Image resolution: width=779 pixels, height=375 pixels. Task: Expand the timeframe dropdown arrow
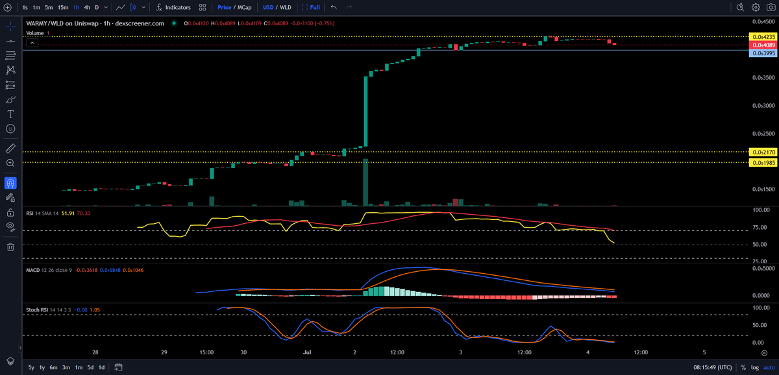[106, 7]
